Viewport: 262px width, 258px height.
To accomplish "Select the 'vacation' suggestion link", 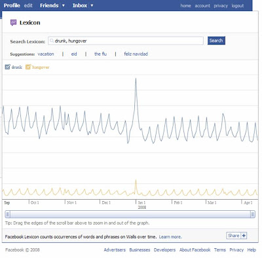I will point(46,54).
